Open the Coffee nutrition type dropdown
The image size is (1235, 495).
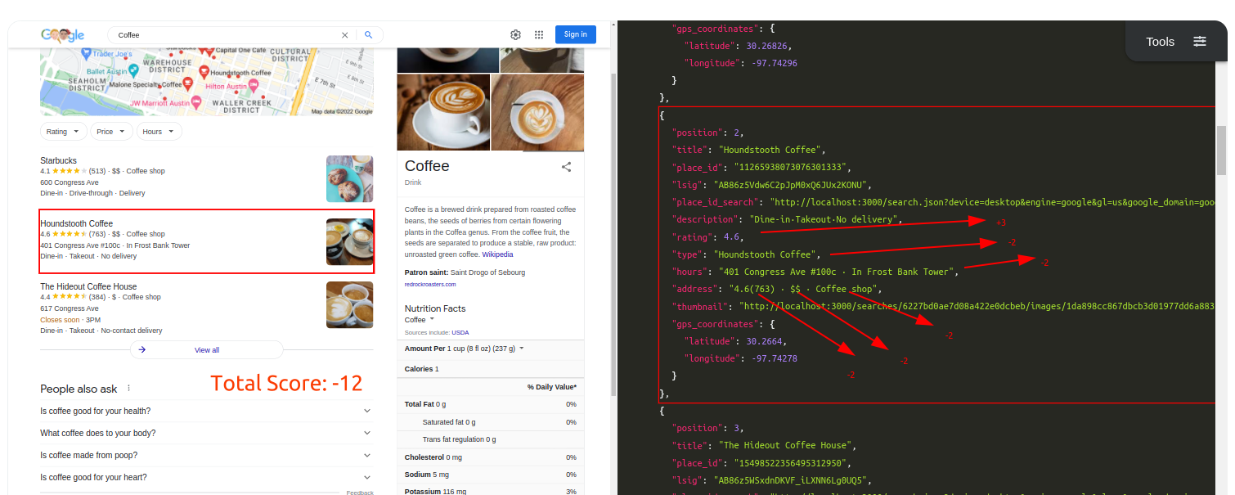(x=420, y=320)
